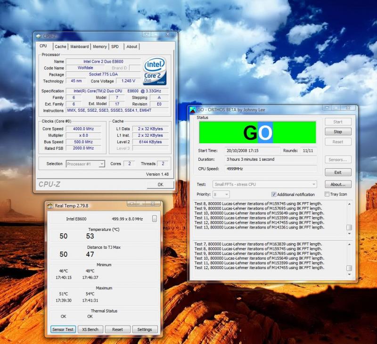
Task: Select the CPU tab in CPU-Z
Action: [x=43, y=46]
